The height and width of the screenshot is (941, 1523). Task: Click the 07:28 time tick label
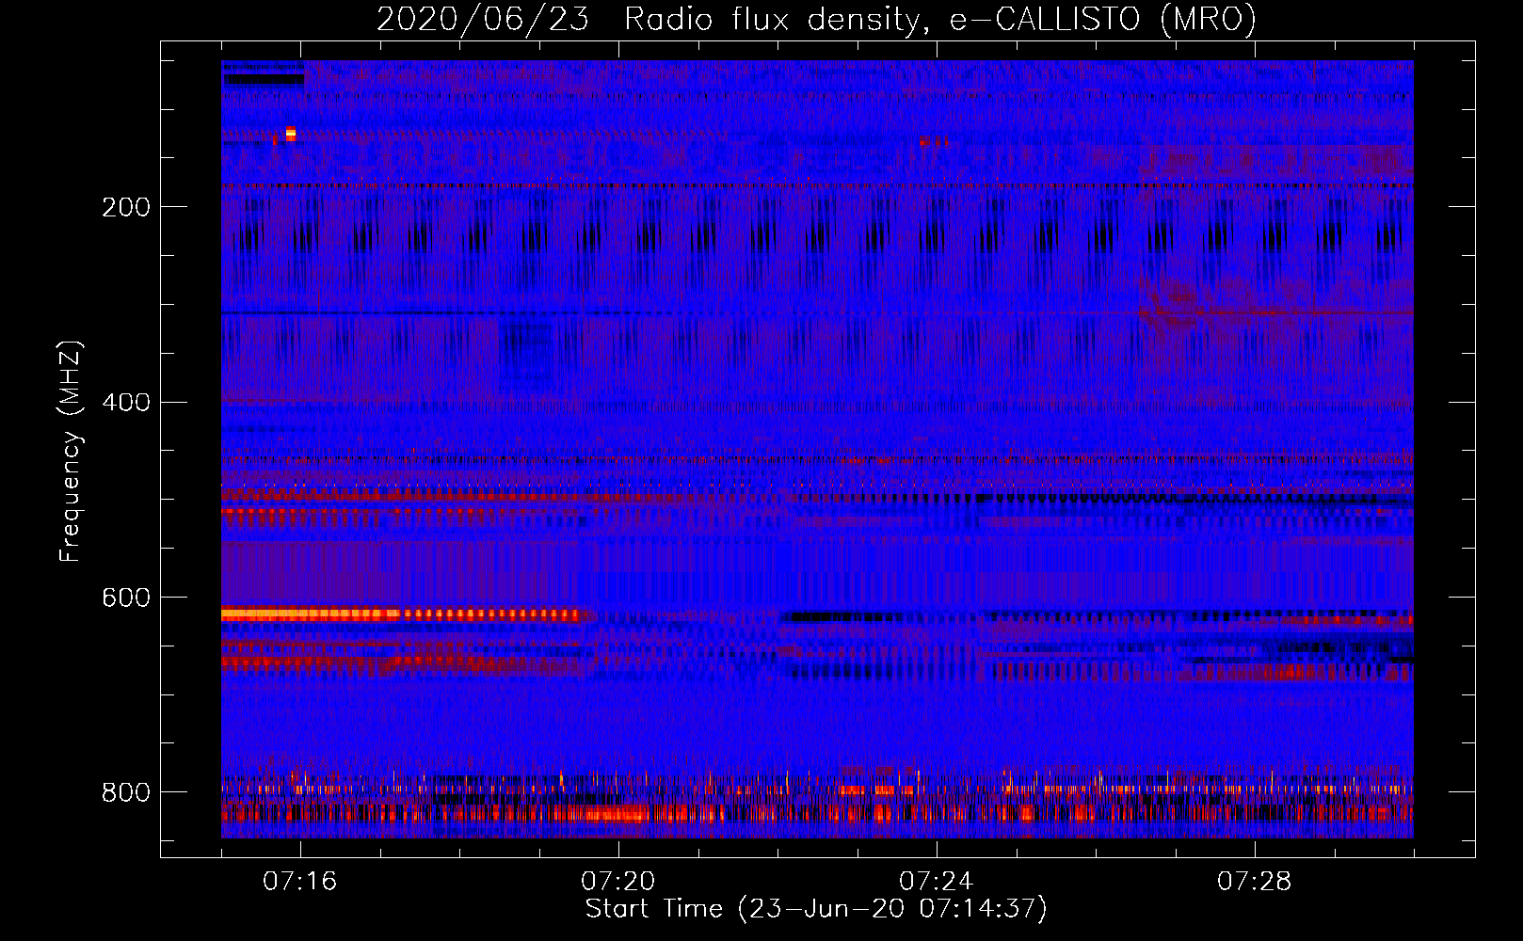click(x=1255, y=881)
